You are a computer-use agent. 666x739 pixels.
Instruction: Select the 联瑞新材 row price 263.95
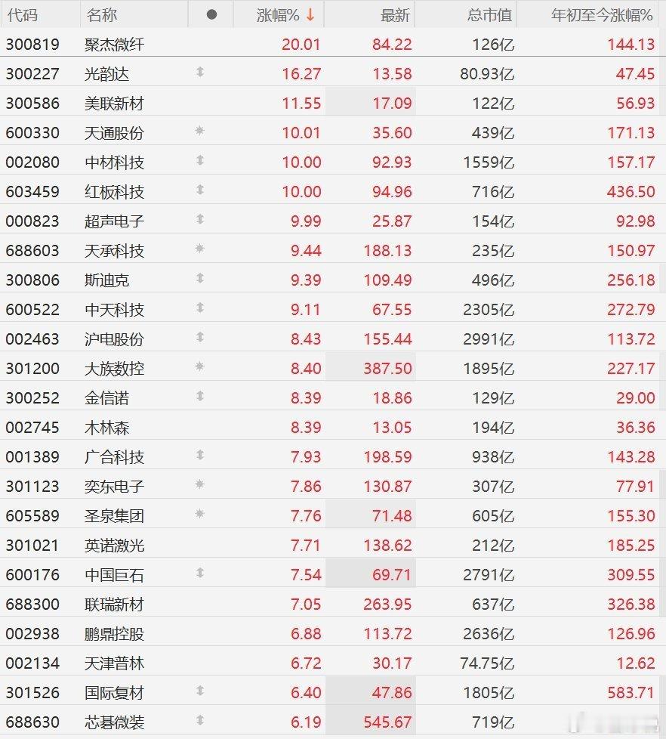[387, 604]
